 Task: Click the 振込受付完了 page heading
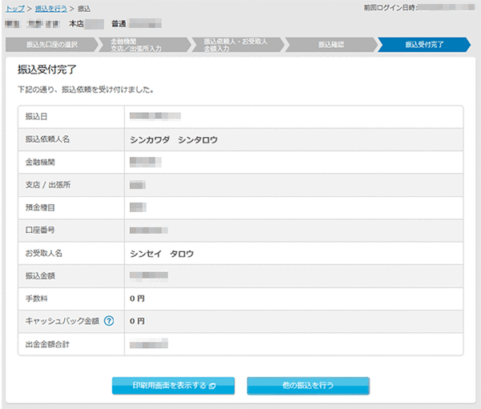(46, 70)
